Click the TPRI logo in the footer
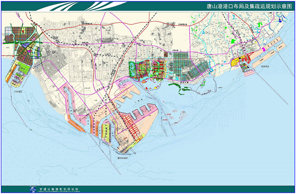This screenshot has height=194, width=297. 33,189
